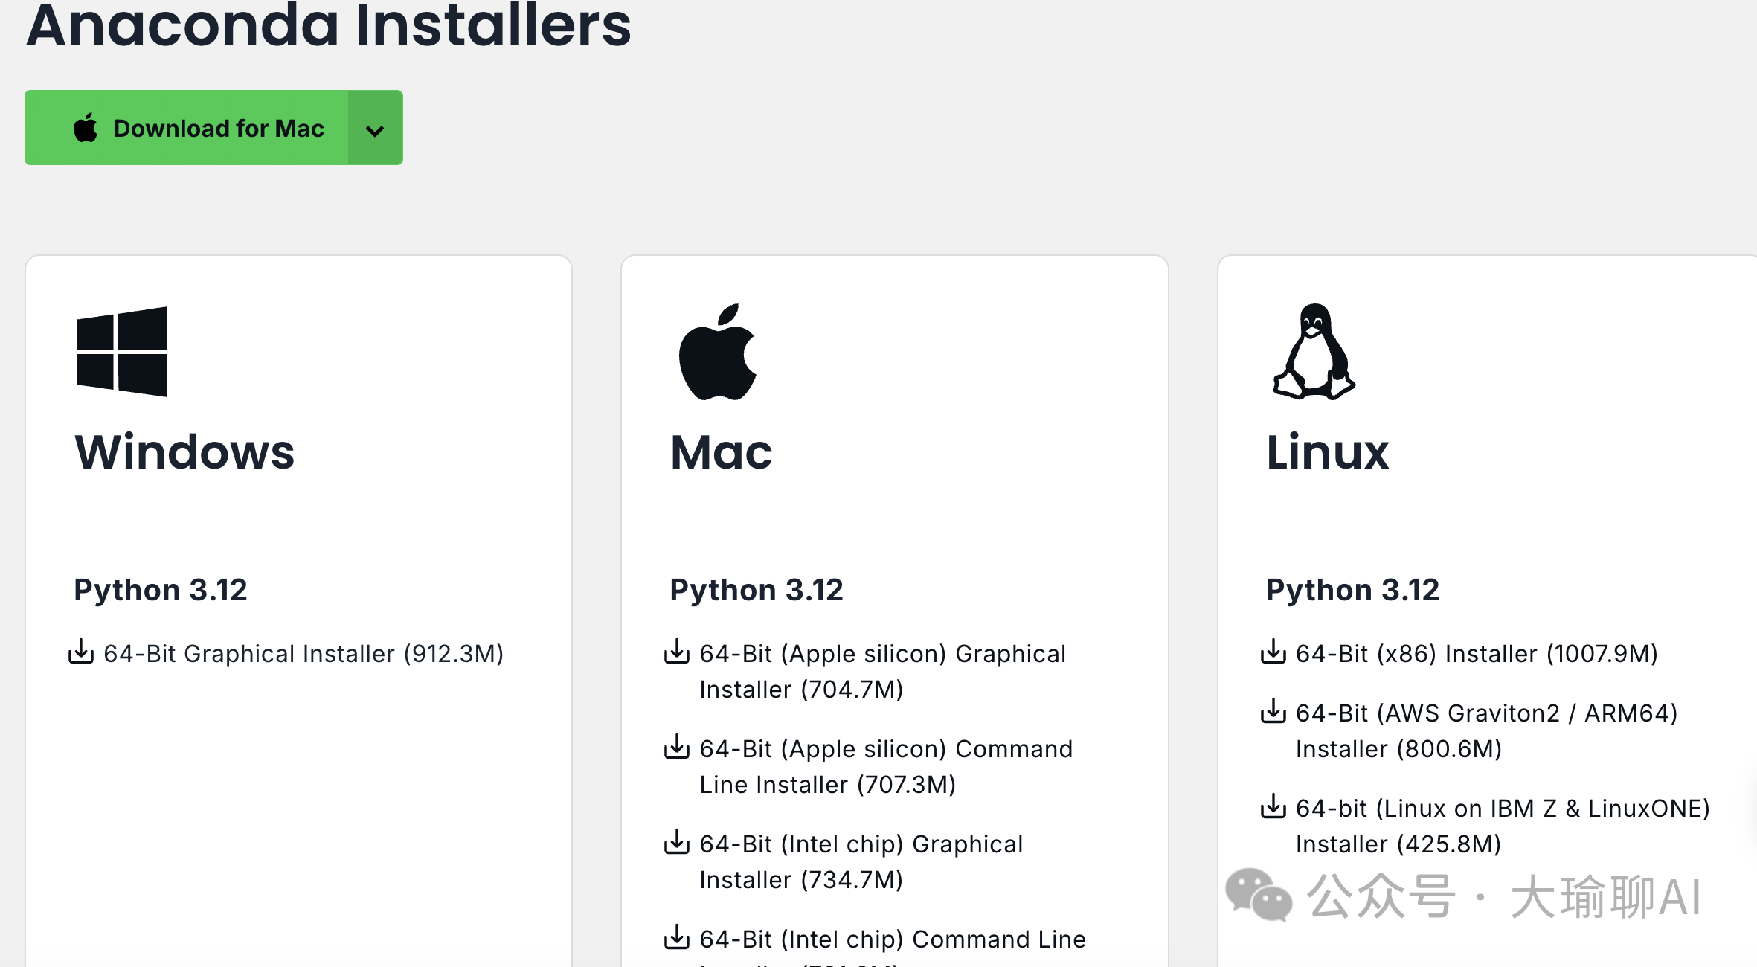Open 64-Bit Apple silicon Graphical Installer link
1757x967 pixels.
pyautogui.click(x=882, y=654)
